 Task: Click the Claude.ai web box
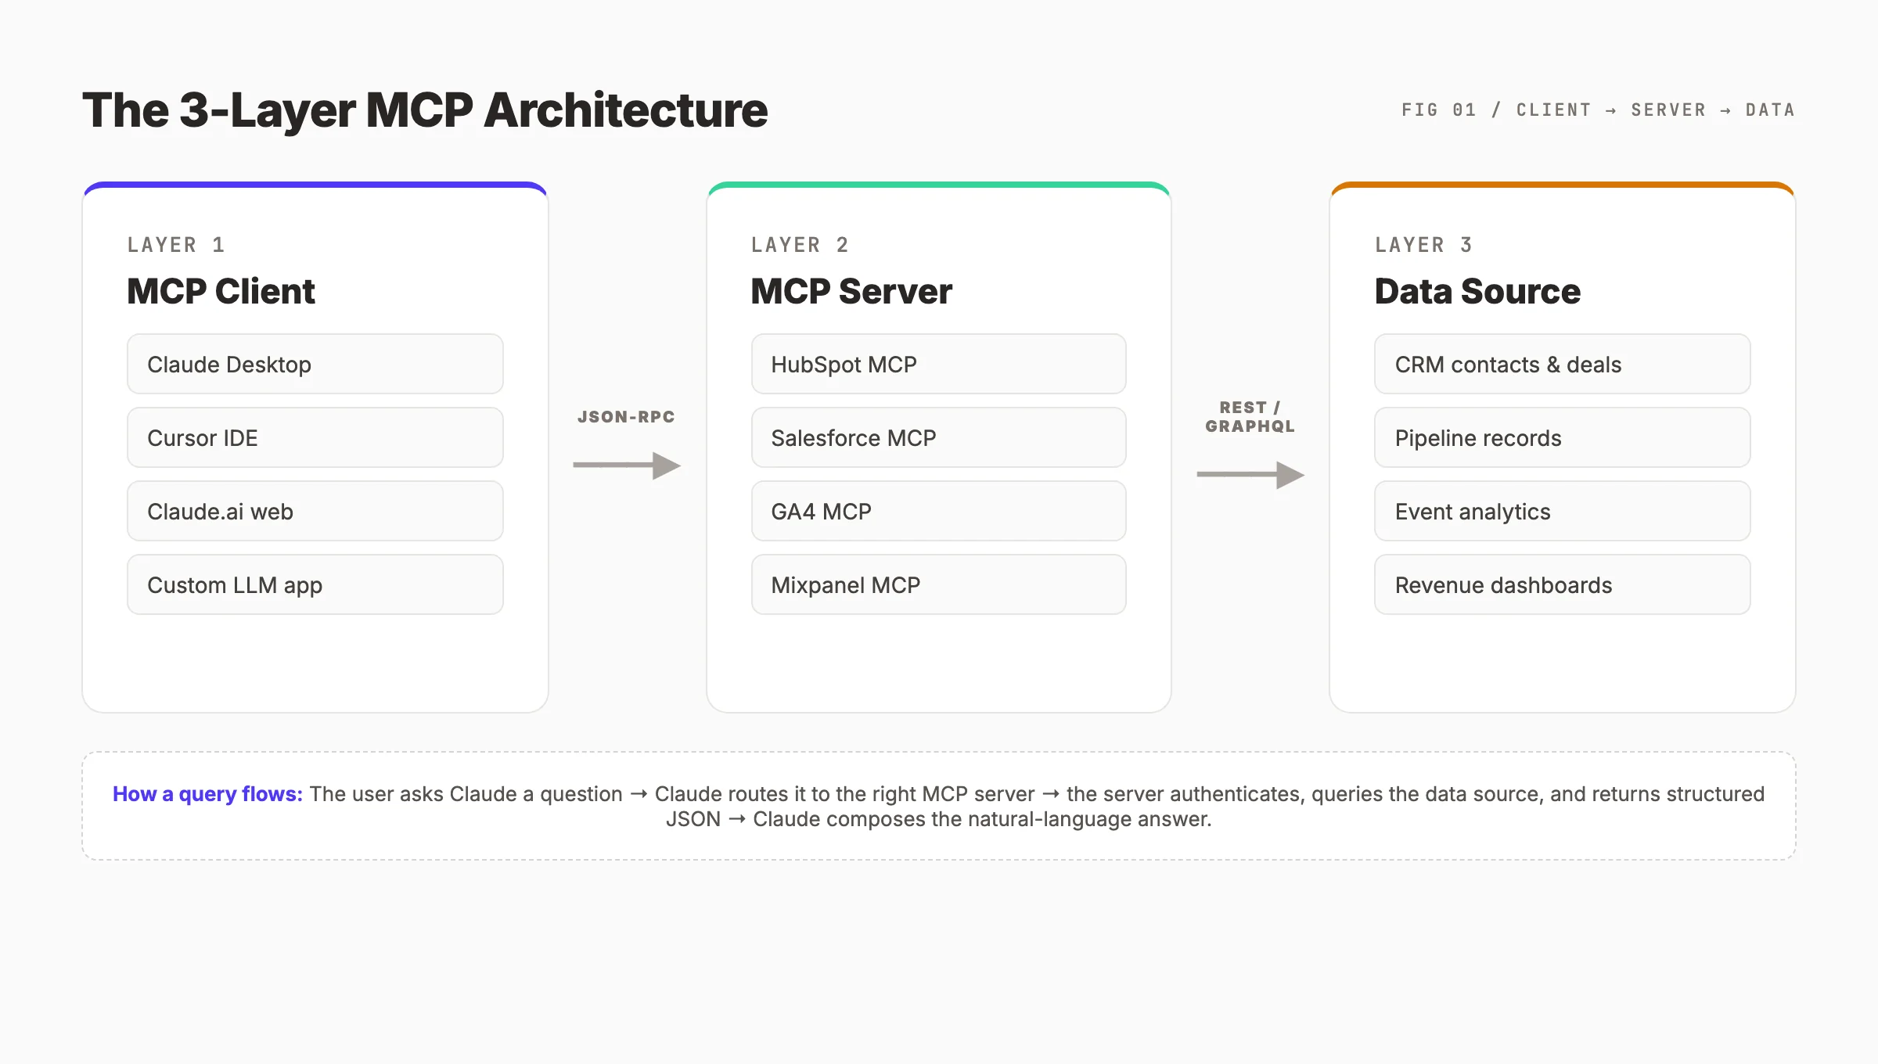(x=315, y=511)
